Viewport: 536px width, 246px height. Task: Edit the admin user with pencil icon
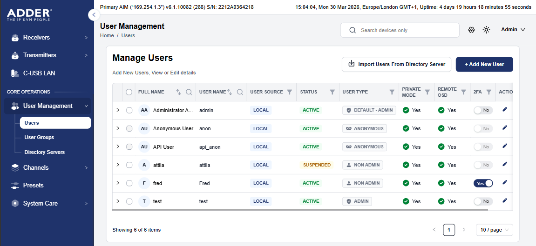(505, 110)
